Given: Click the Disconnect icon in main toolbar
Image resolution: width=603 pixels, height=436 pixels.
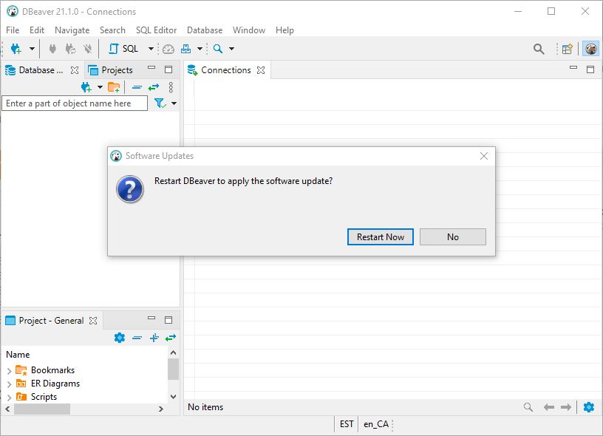Looking at the screenshot, I should point(88,49).
